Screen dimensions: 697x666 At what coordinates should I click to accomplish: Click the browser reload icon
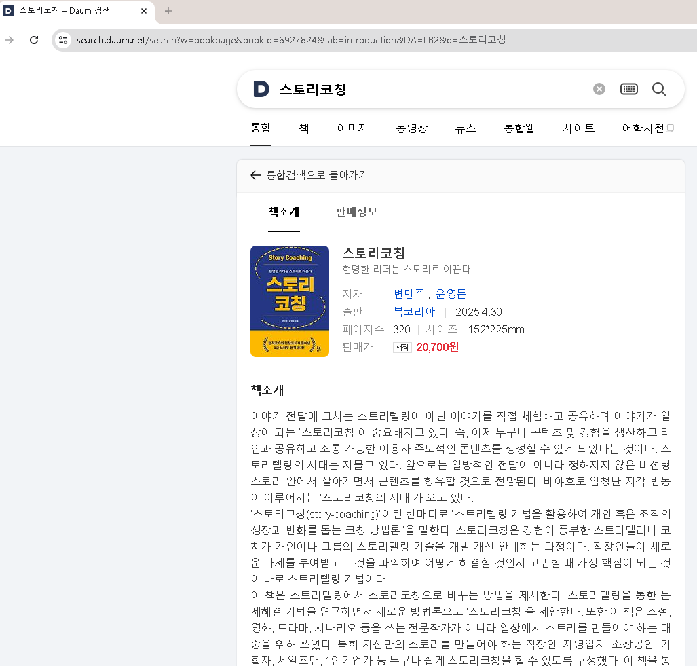34,40
